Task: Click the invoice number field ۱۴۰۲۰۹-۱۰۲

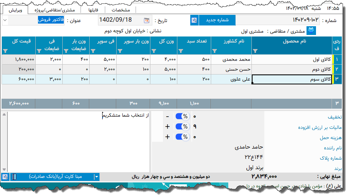Action: tap(278, 20)
